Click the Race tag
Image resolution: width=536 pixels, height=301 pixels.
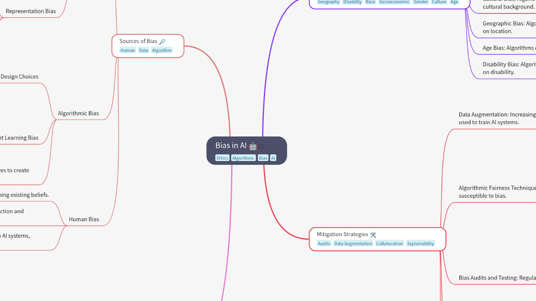coord(371,2)
